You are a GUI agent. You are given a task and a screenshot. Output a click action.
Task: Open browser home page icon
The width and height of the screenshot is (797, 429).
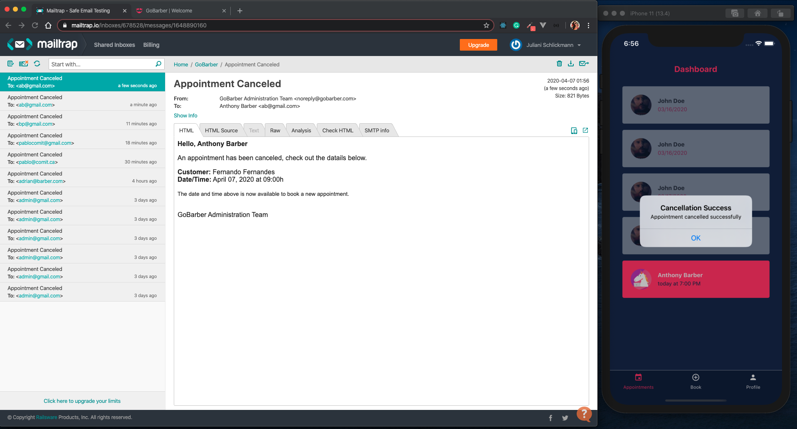pyautogui.click(x=48, y=25)
